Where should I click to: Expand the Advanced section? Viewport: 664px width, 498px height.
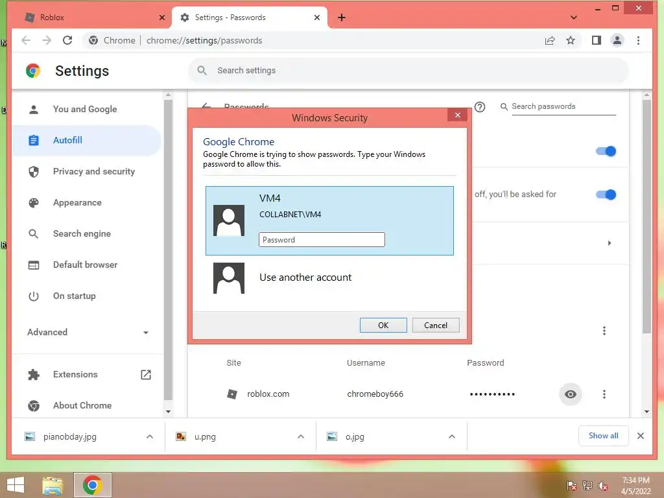(x=88, y=332)
